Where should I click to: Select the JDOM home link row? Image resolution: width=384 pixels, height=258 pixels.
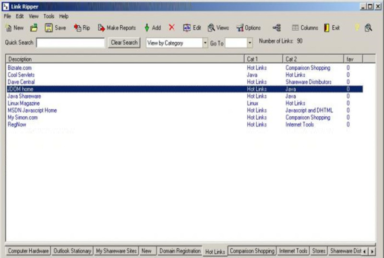(185, 89)
